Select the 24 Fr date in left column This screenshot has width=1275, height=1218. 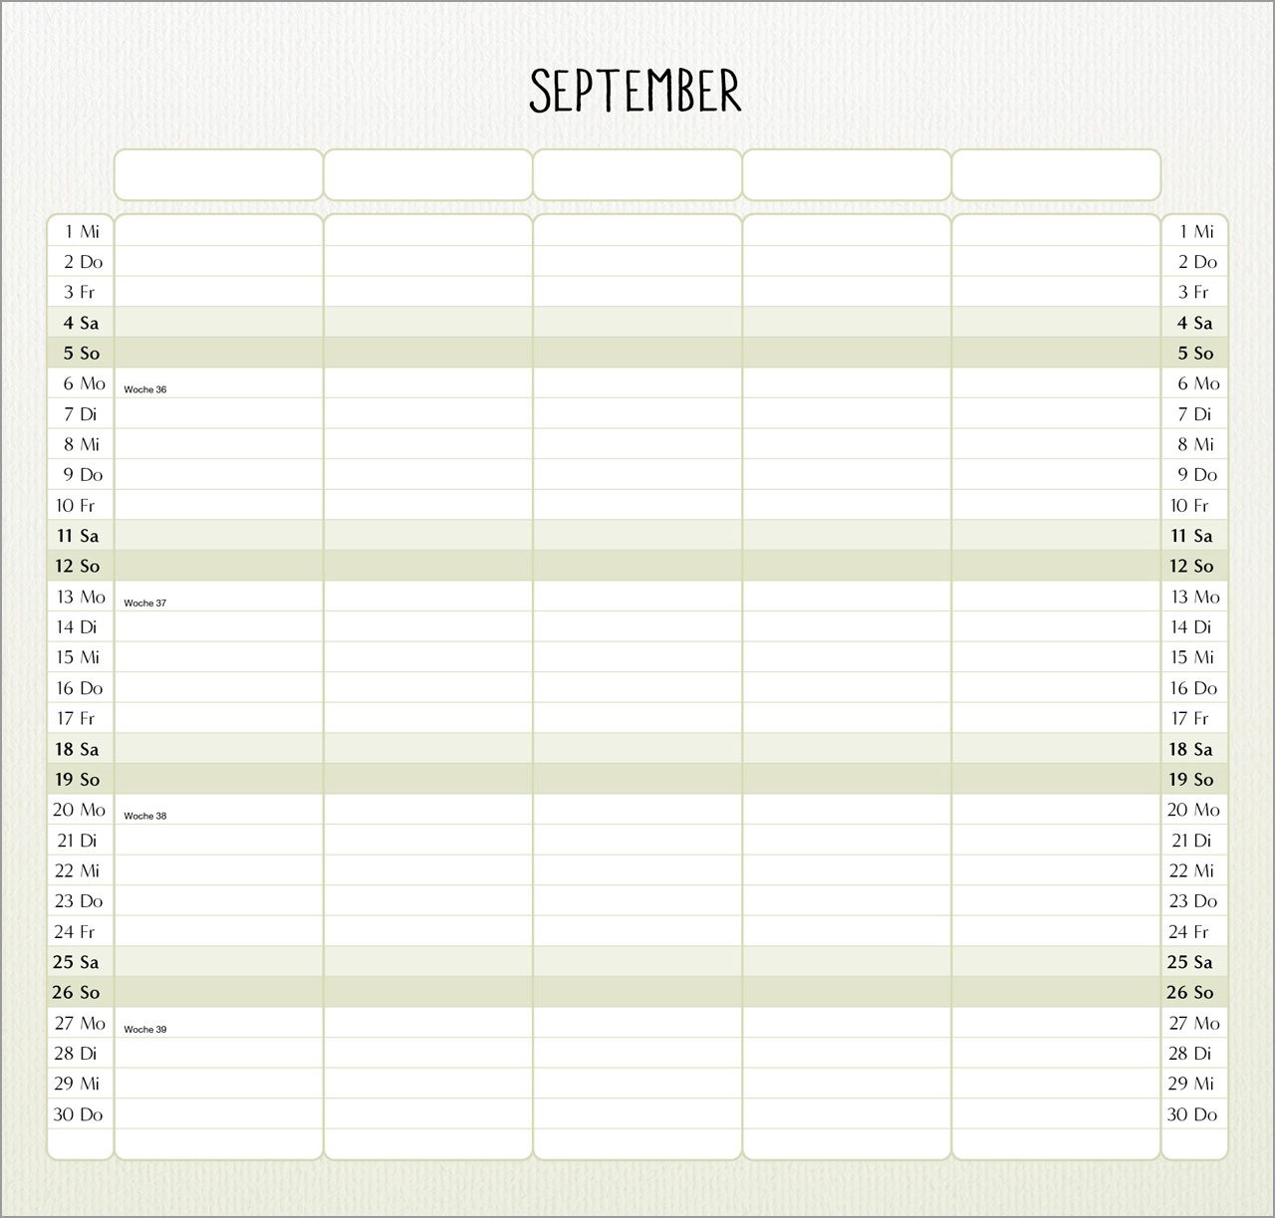(x=75, y=931)
